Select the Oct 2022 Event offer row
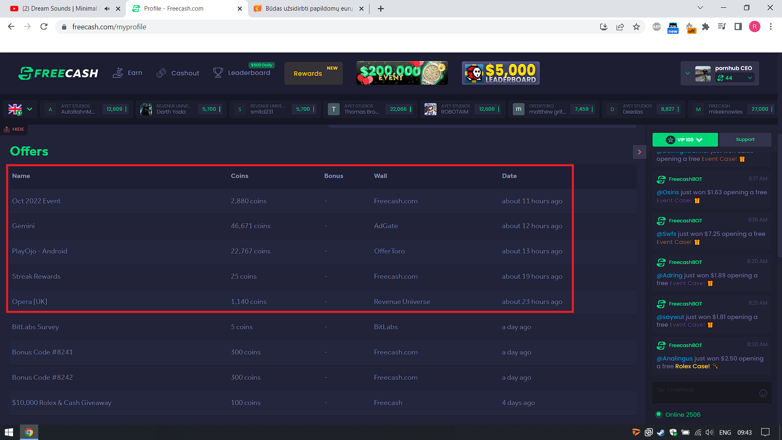782x440 pixels. coord(323,201)
